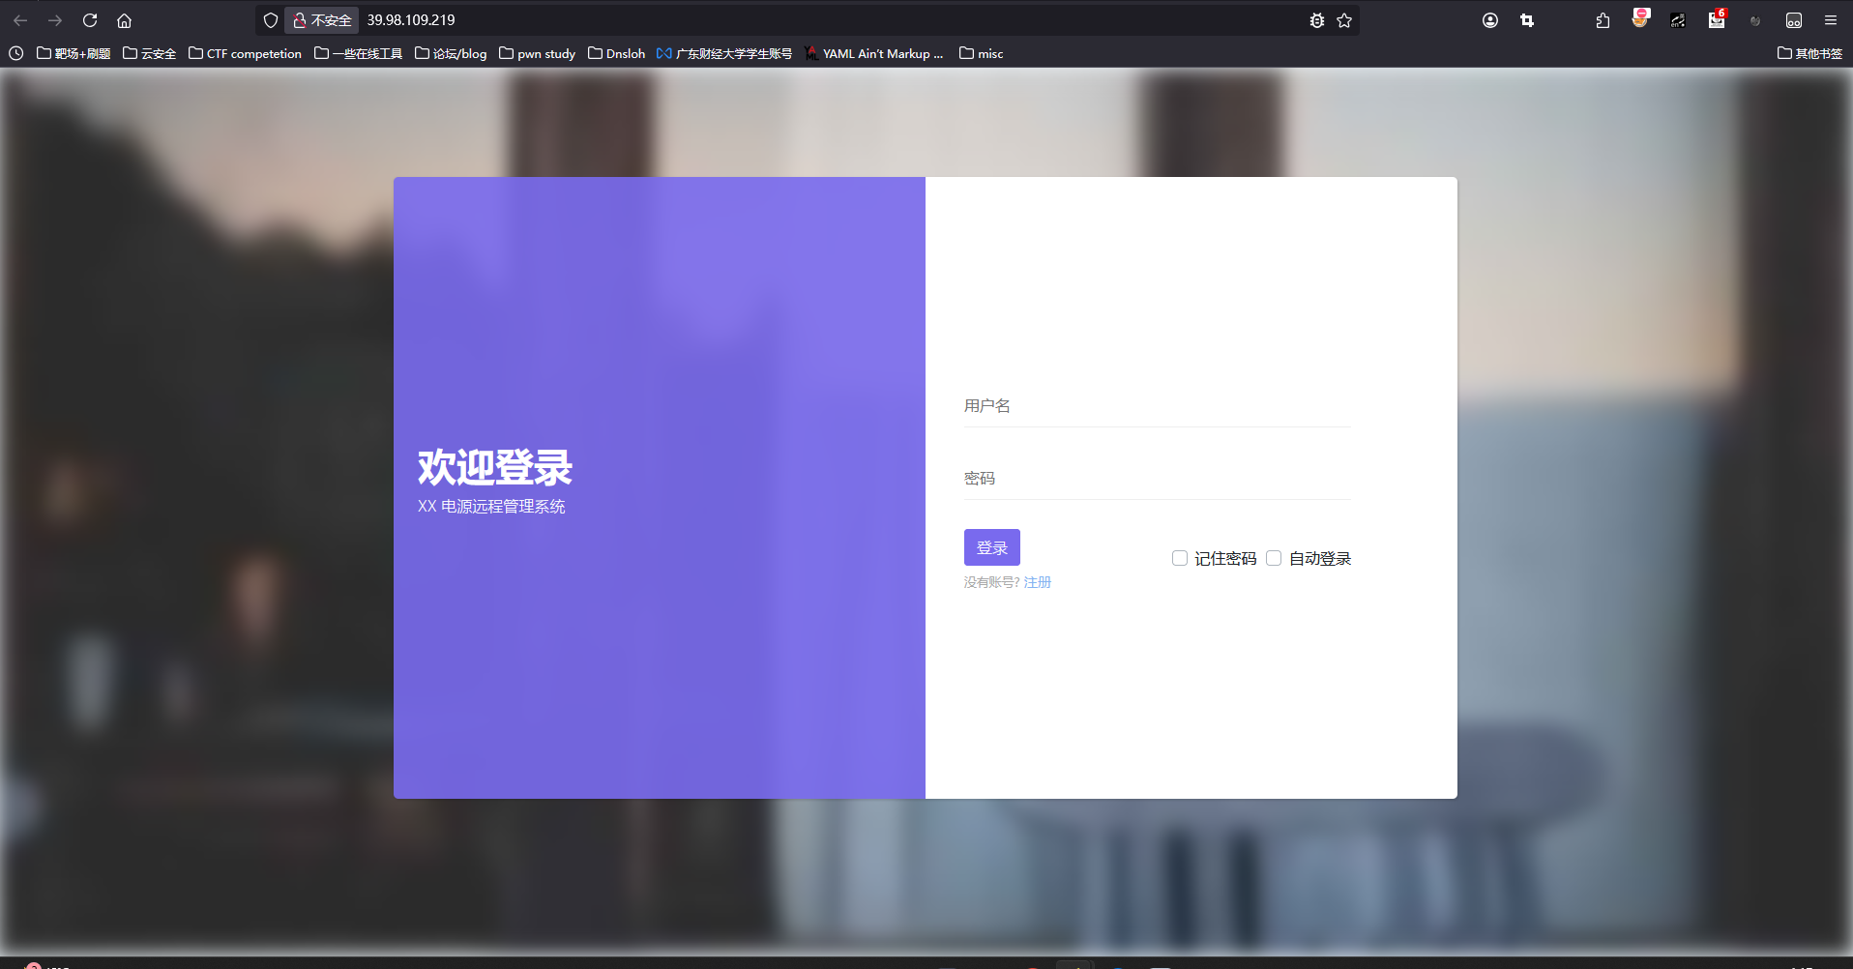Open the browser home page

(125, 20)
